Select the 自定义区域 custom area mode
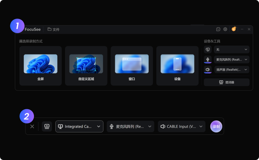 coord(86,66)
